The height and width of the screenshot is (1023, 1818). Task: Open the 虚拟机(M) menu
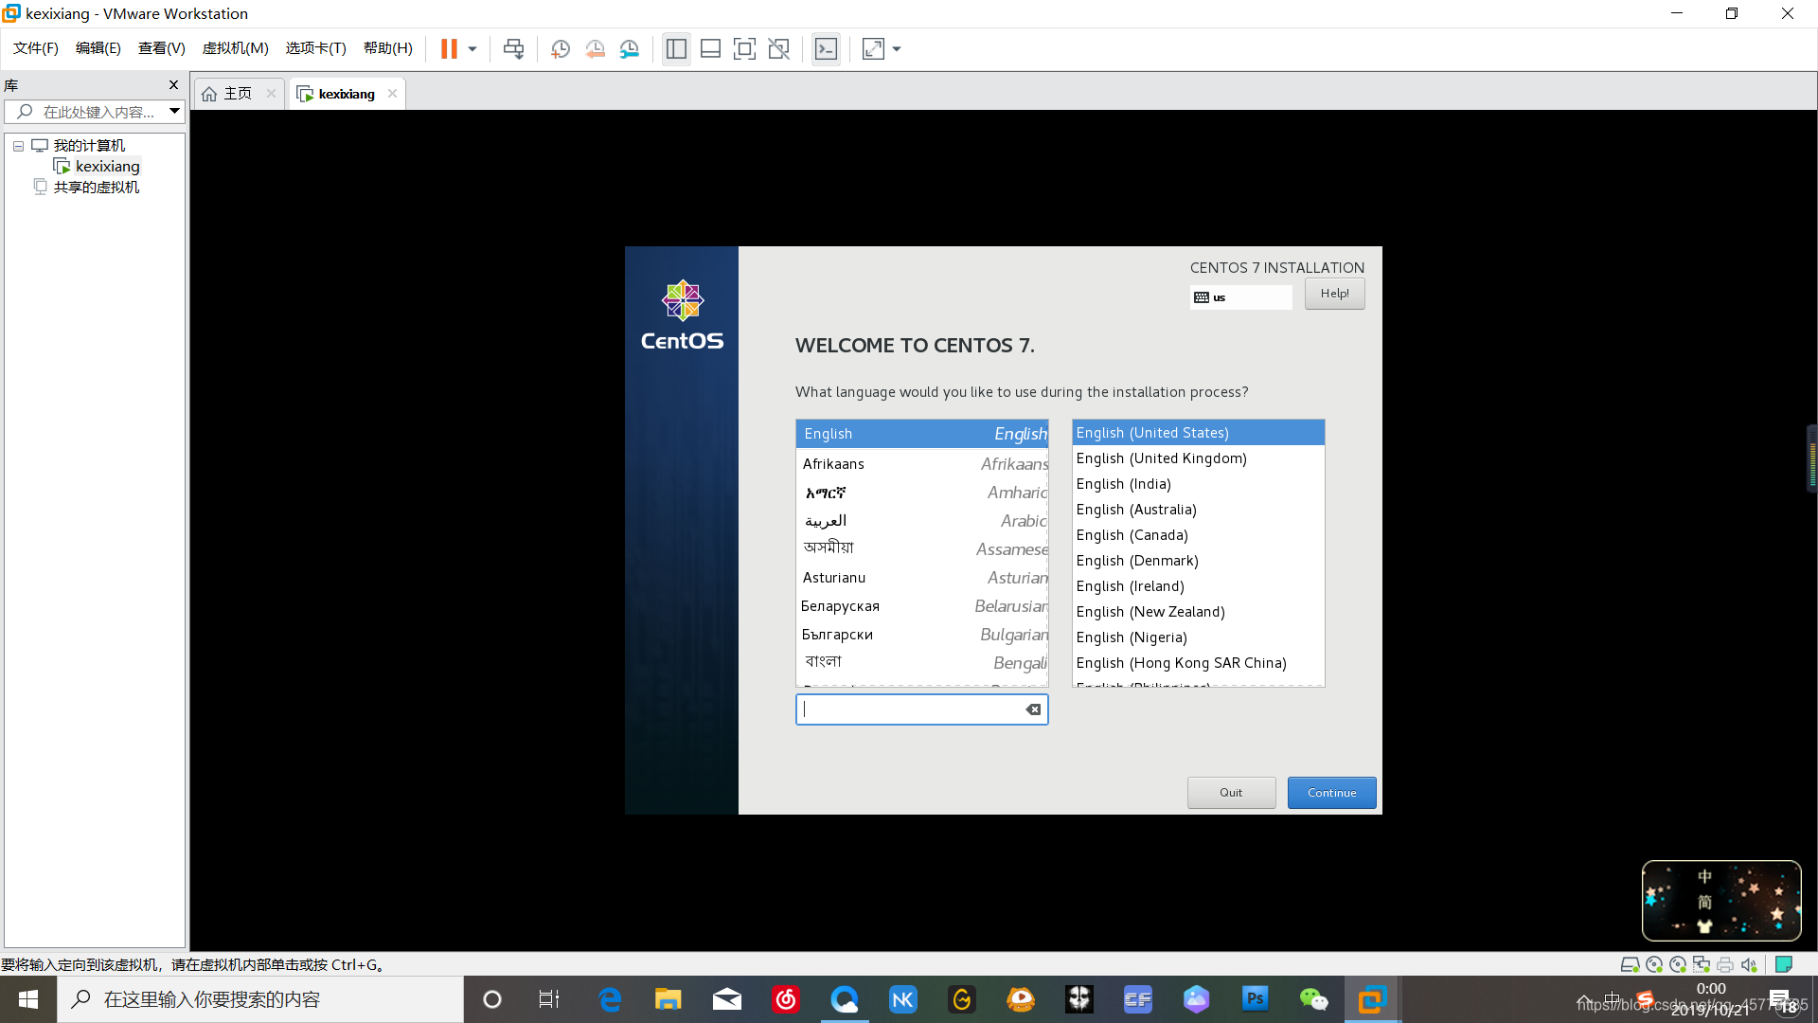point(234,48)
